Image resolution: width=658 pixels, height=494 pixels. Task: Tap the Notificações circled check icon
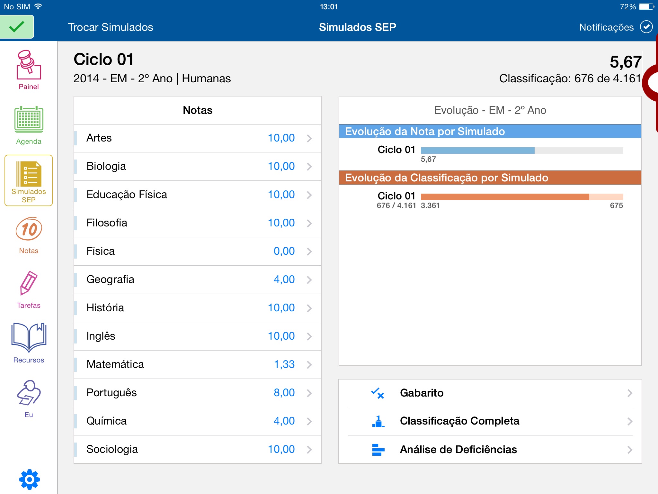coord(646,27)
